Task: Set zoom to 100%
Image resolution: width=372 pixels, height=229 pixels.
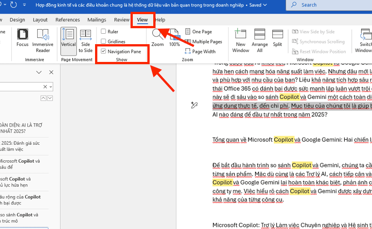Action: [174, 37]
